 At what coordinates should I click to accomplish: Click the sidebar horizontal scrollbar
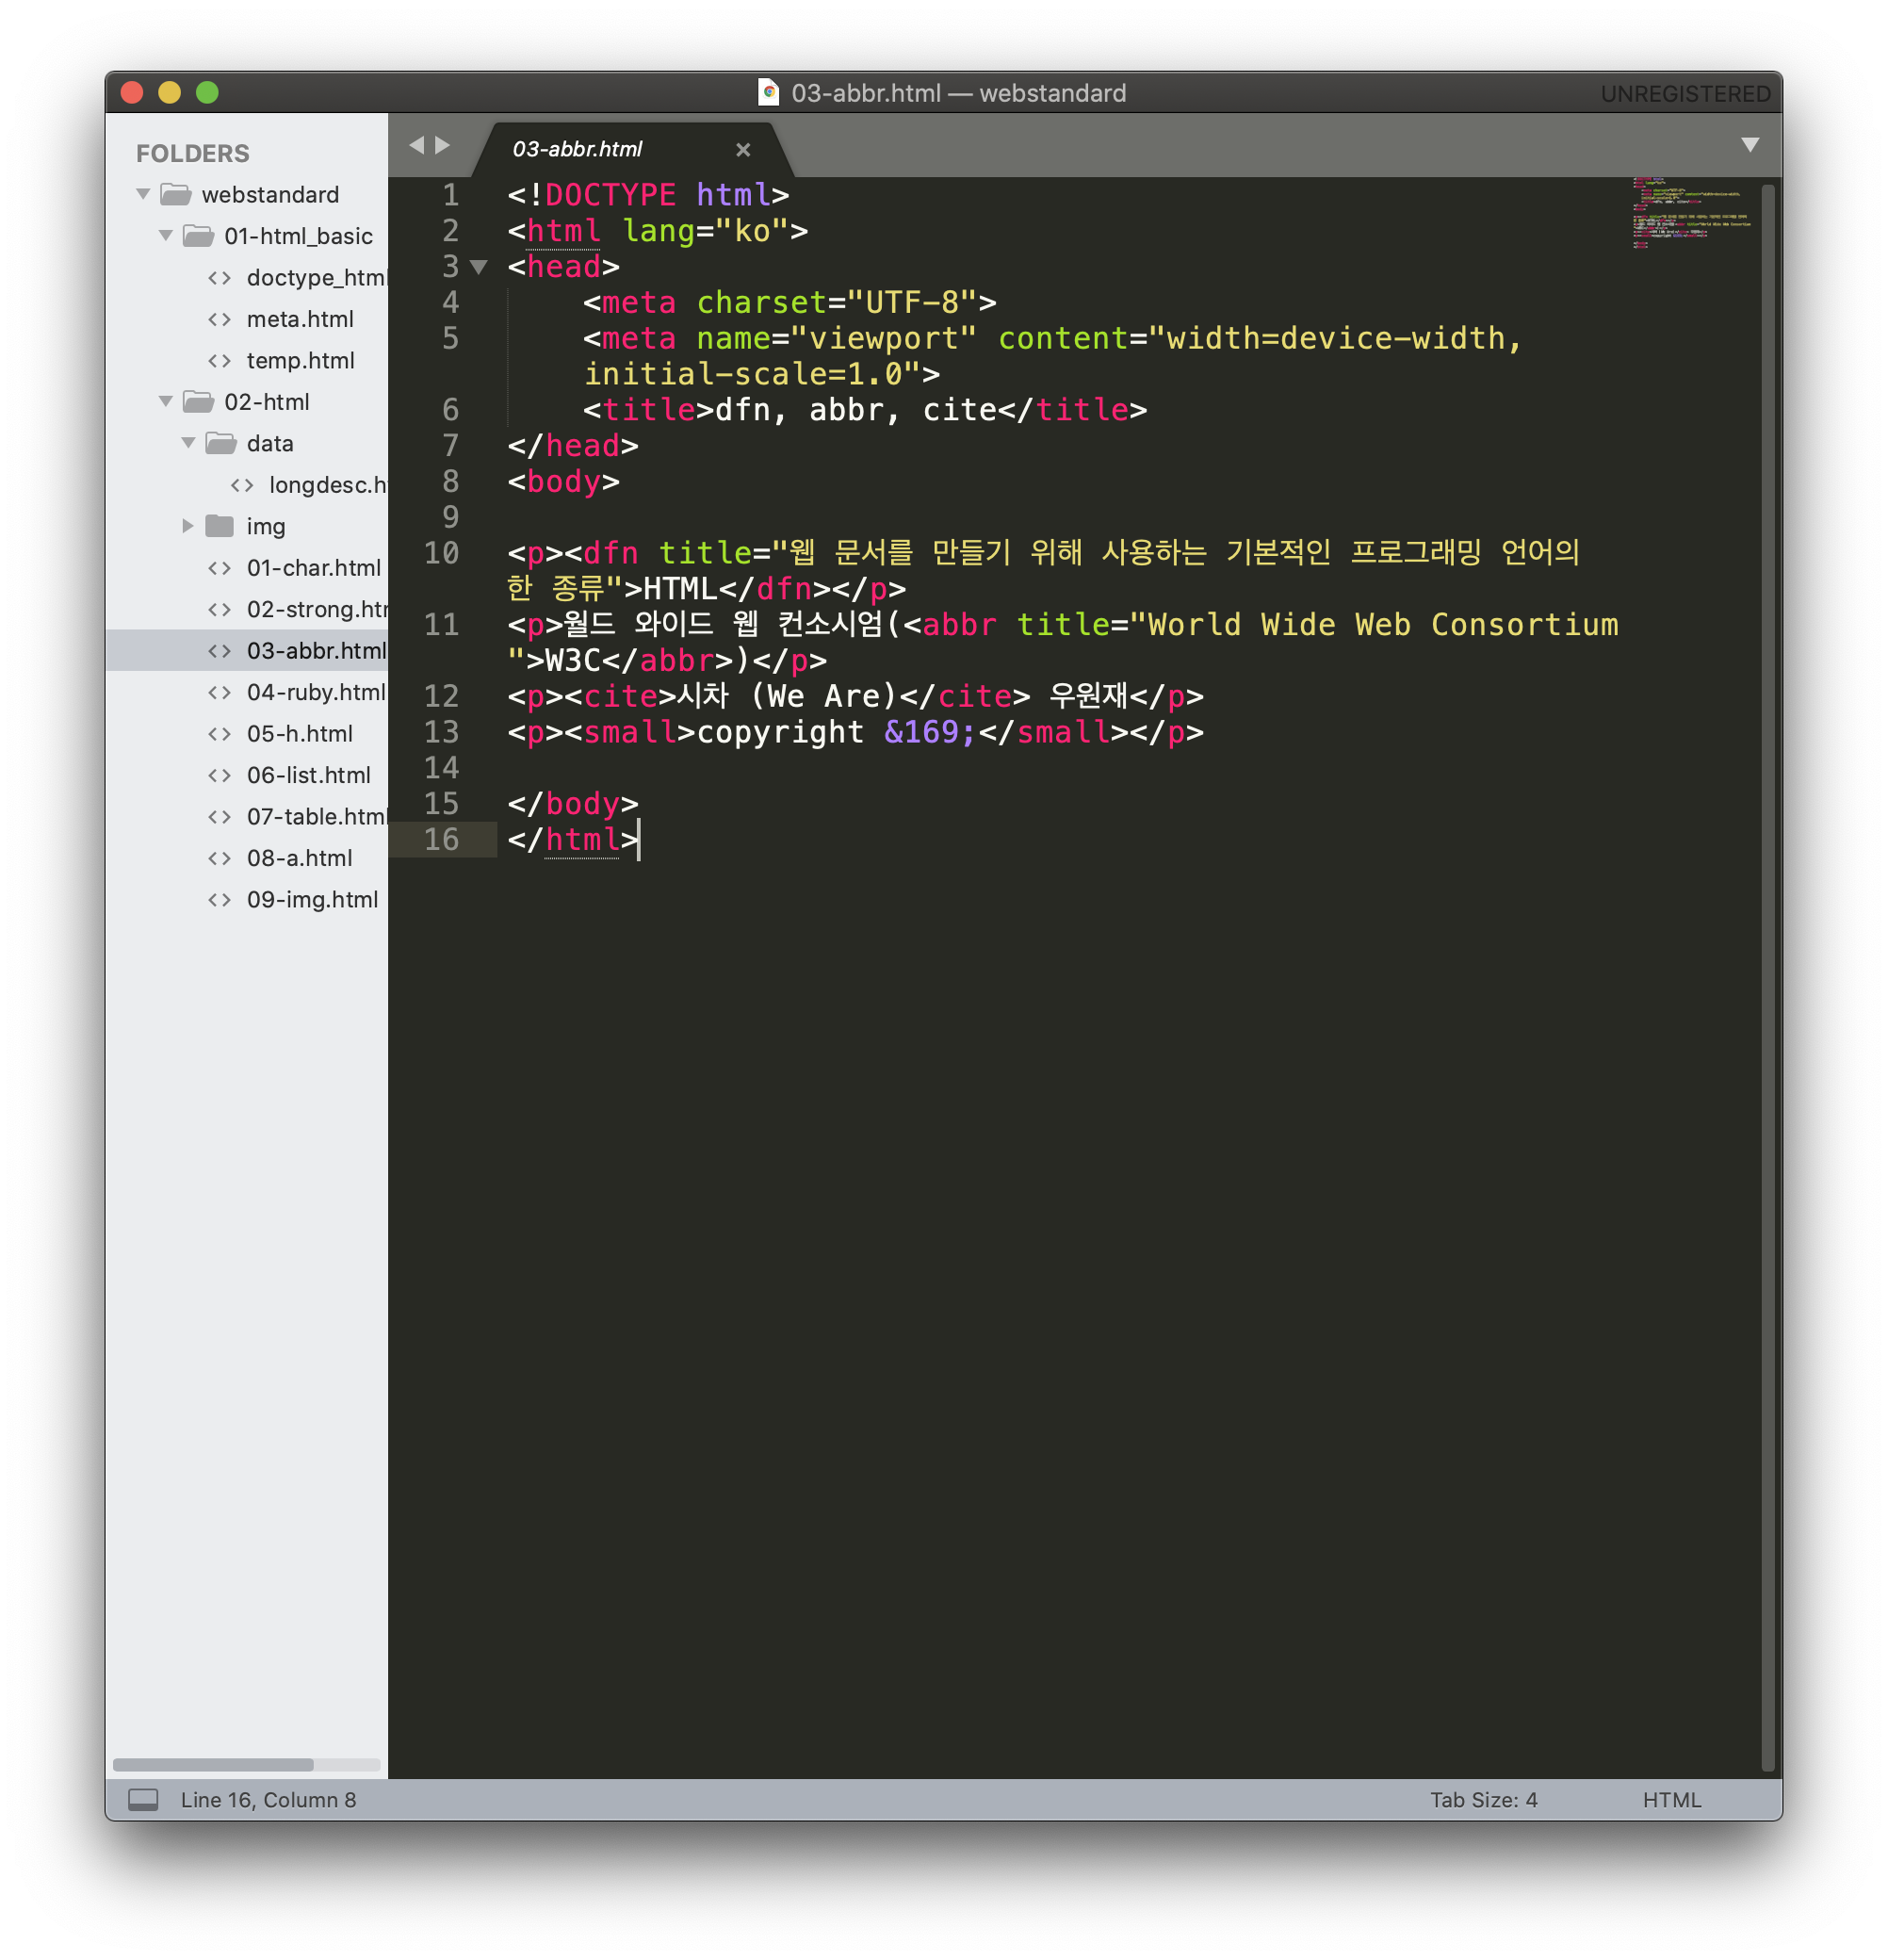point(213,1764)
